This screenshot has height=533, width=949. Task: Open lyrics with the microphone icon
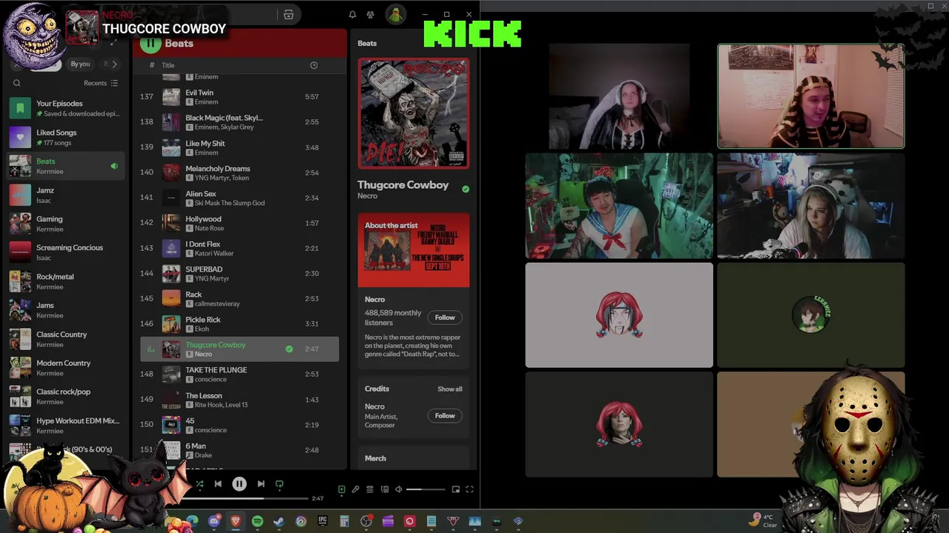coord(356,489)
